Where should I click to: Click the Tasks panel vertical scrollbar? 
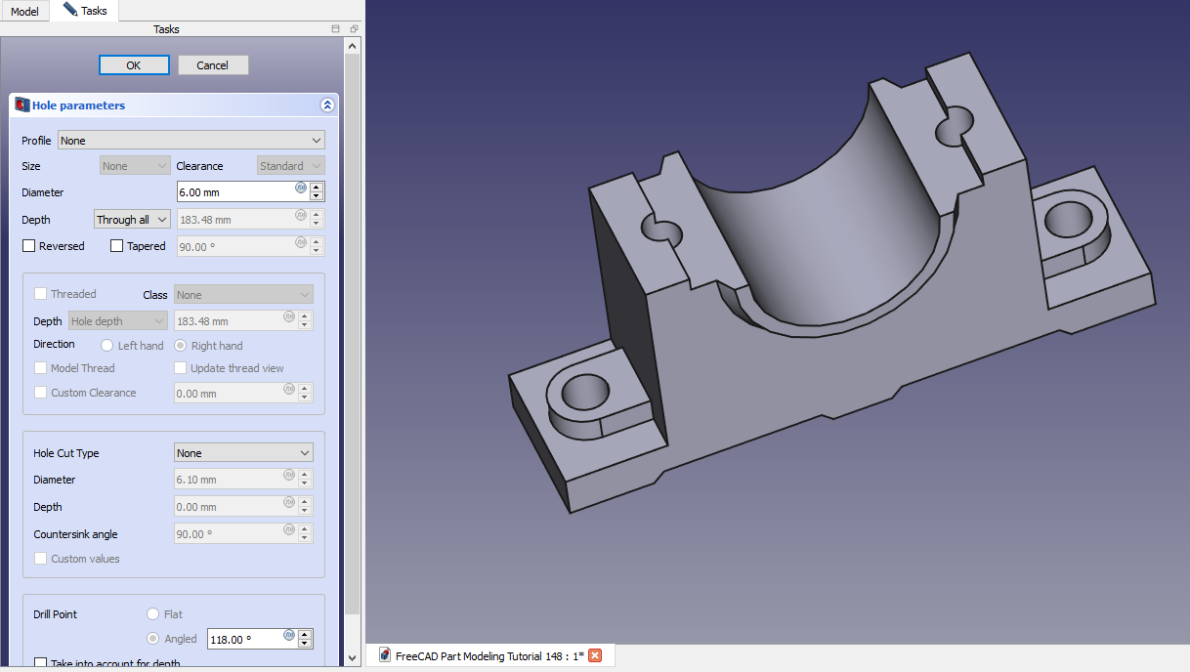(x=354, y=332)
